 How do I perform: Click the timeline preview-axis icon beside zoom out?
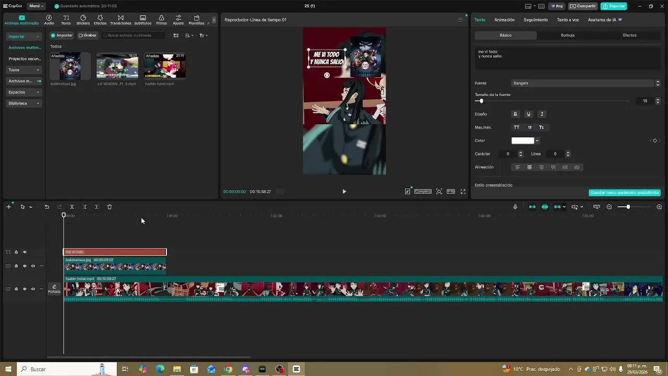tap(597, 207)
